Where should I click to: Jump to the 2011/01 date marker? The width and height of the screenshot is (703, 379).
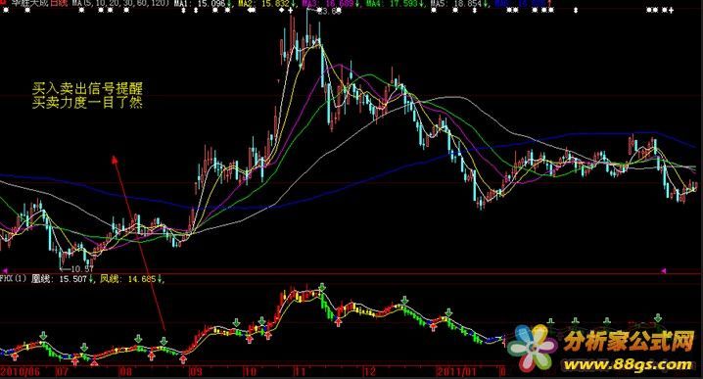point(456,372)
